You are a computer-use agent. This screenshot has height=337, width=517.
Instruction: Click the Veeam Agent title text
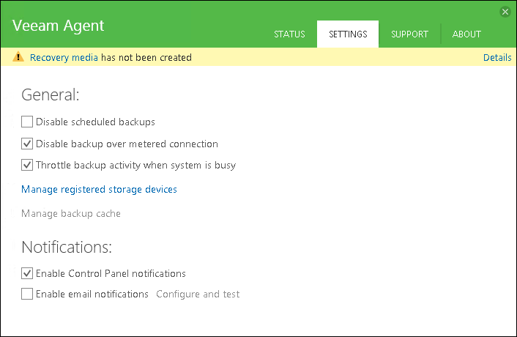point(59,26)
